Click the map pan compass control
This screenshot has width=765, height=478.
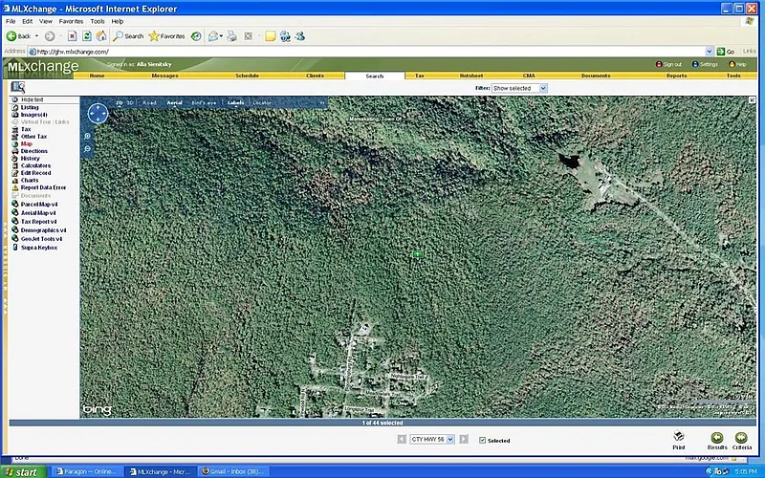pyautogui.click(x=97, y=115)
